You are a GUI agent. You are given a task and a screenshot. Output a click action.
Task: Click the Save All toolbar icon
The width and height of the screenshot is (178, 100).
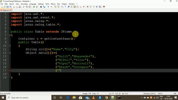(11, 7)
